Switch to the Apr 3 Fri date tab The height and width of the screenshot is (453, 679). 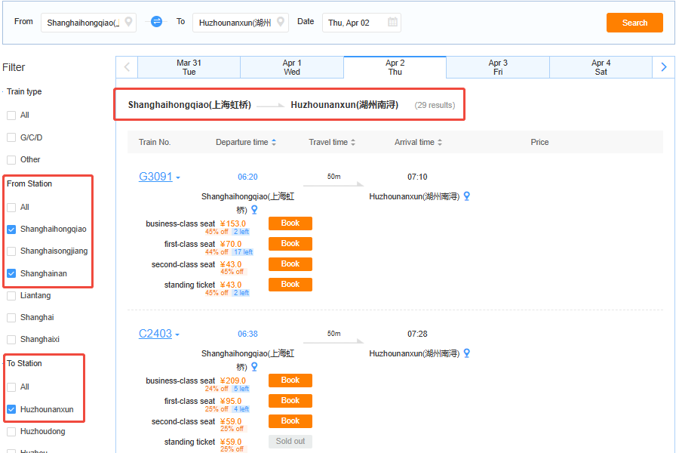pyautogui.click(x=498, y=67)
